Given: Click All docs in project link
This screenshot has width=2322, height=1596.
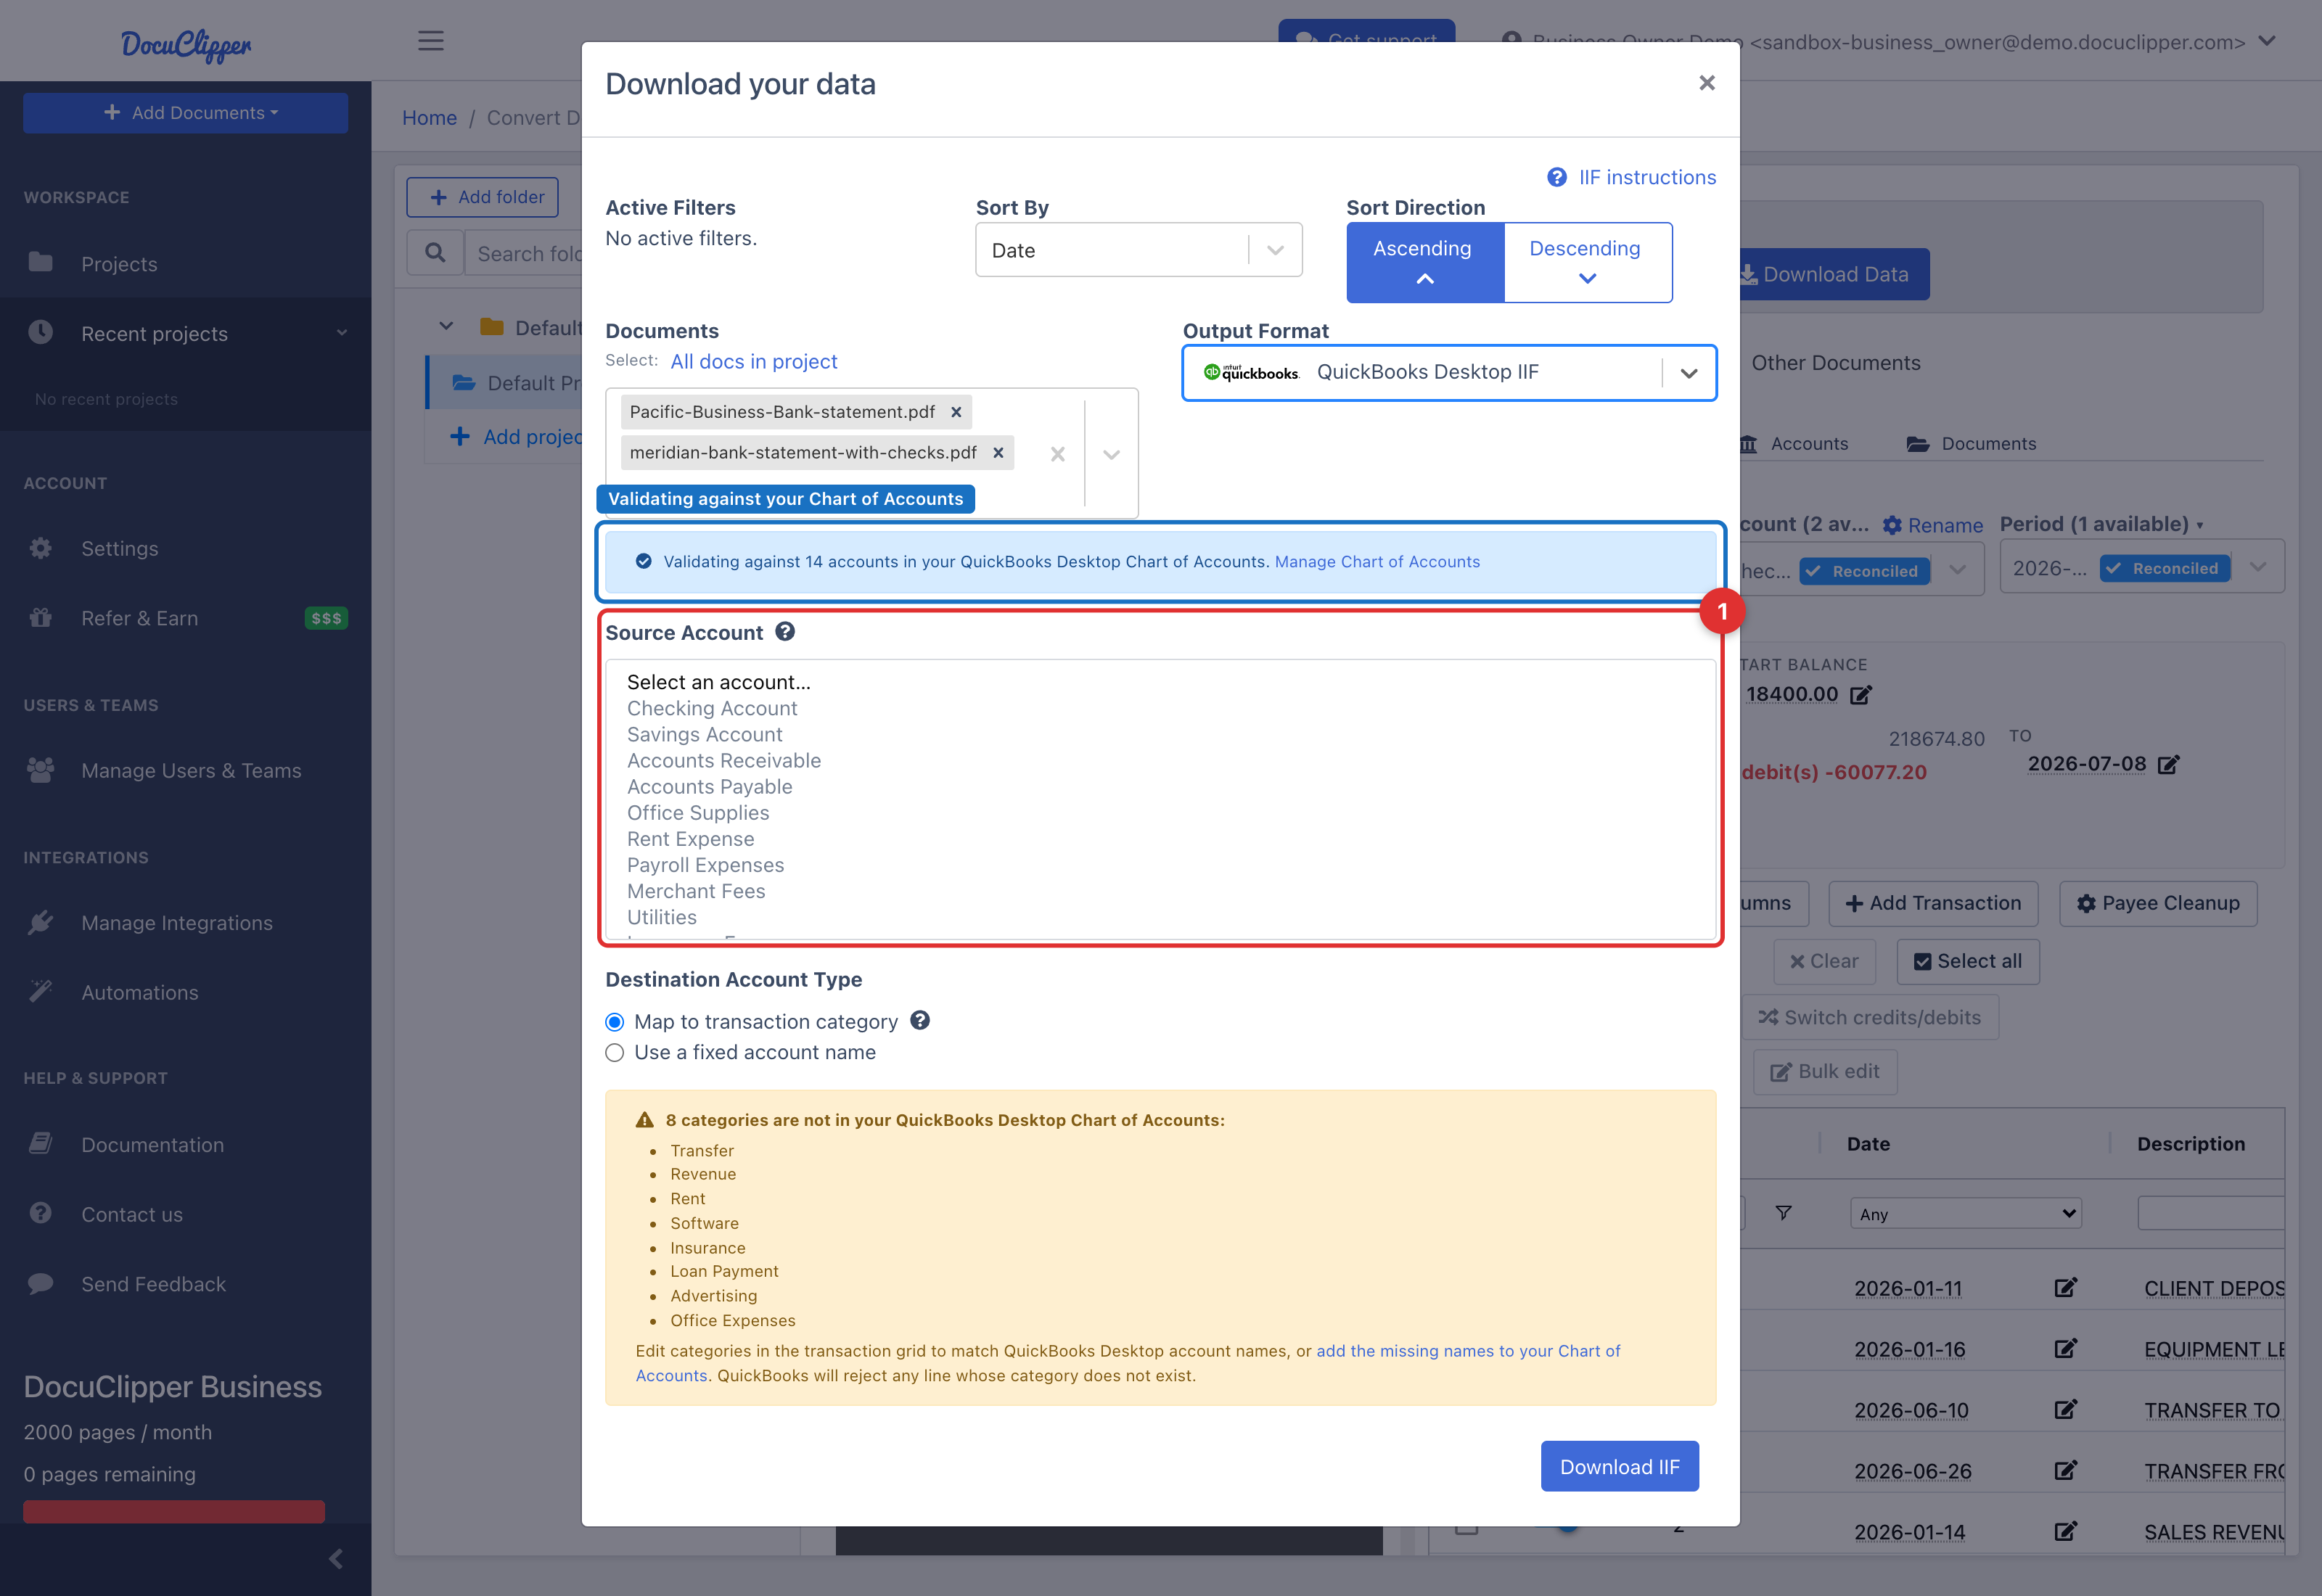Looking at the screenshot, I should point(753,361).
